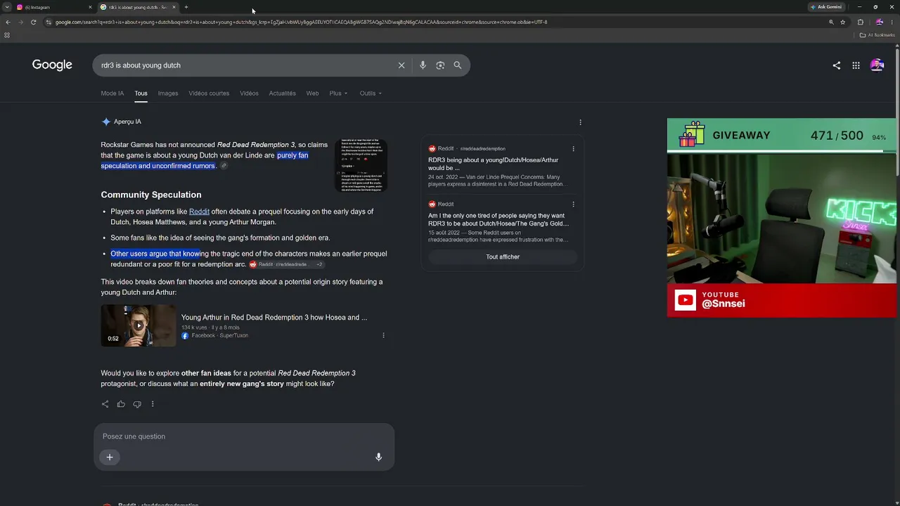Add attachment with the plus button
The image size is (900, 506).
pyautogui.click(x=110, y=457)
